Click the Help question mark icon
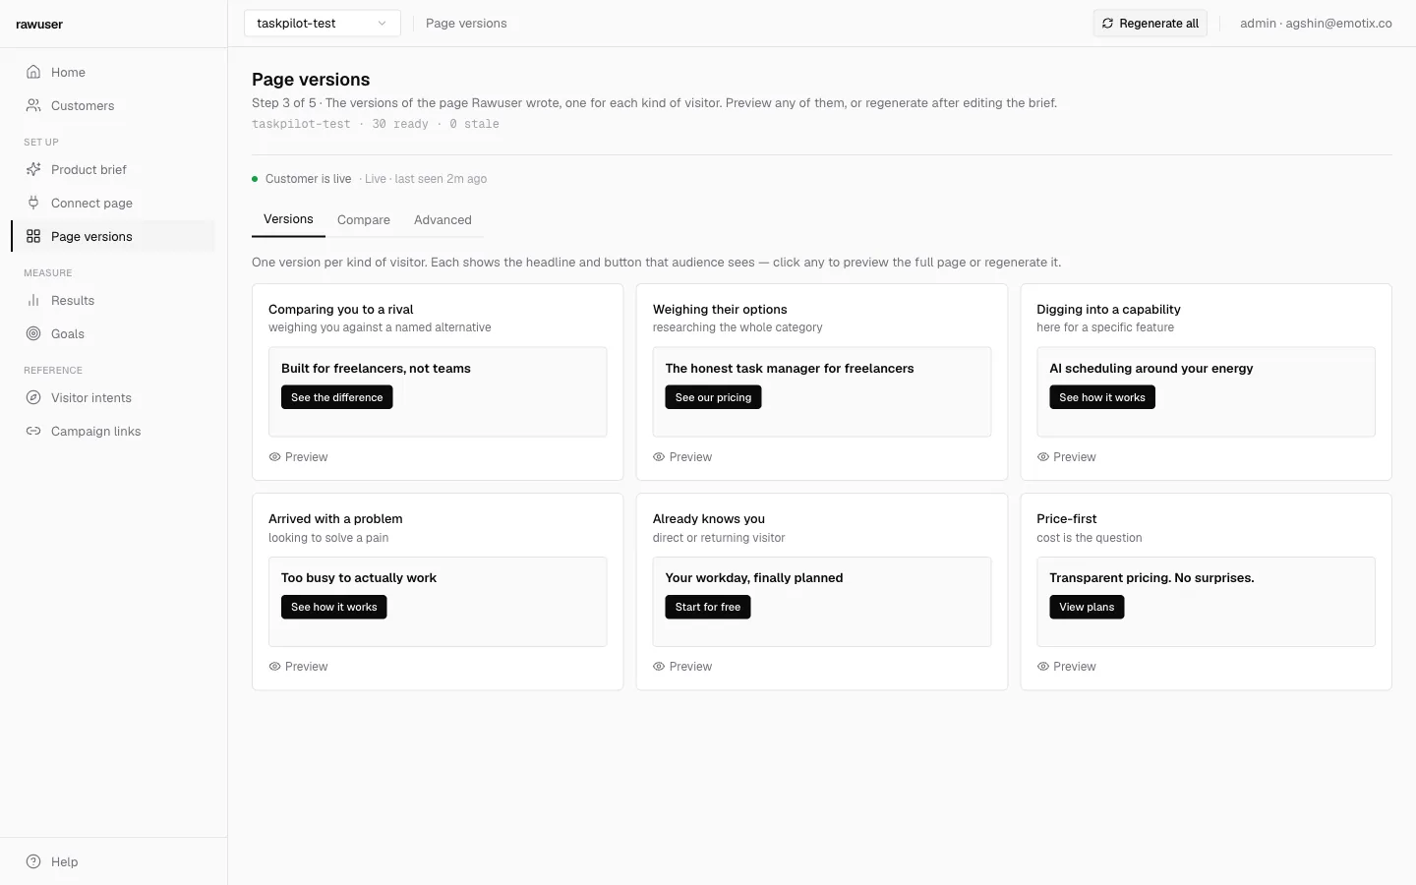The width and height of the screenshot is (1416, 885). pos(33,861)
